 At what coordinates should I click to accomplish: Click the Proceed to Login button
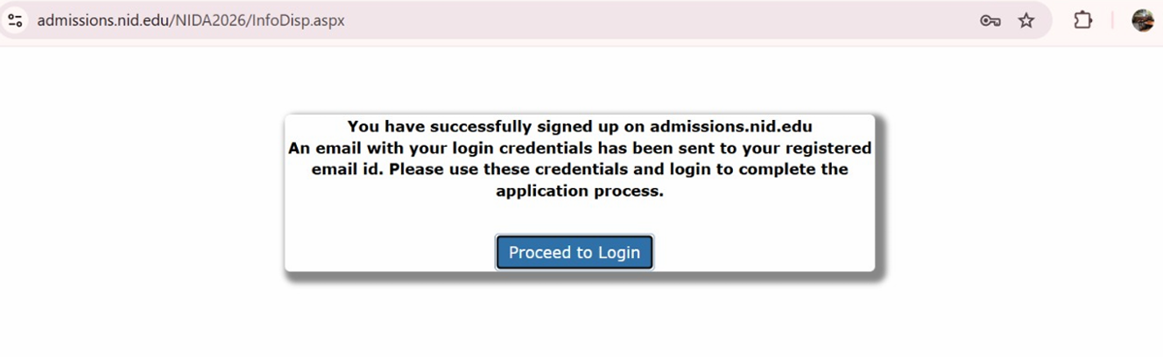coord(574,253)
